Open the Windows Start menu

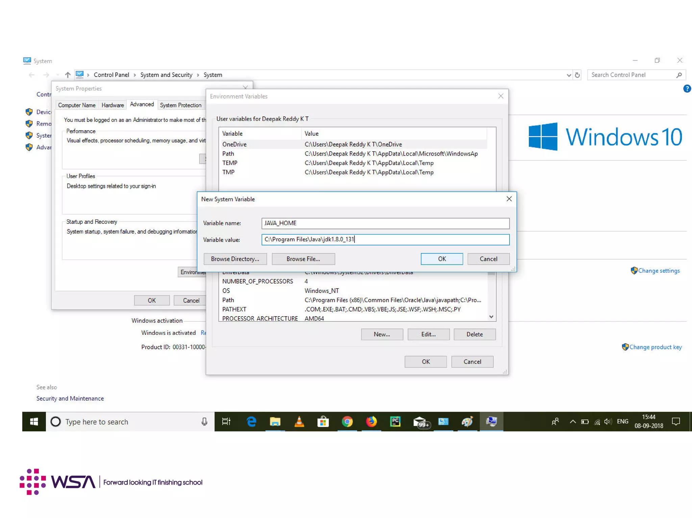[34, 421]
